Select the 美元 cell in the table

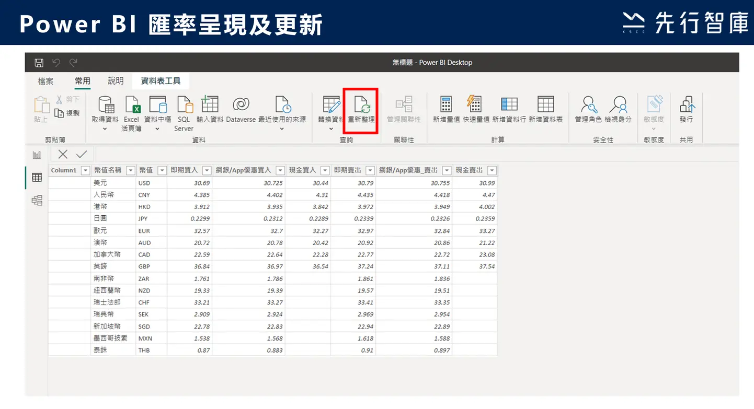click(113, 183)
